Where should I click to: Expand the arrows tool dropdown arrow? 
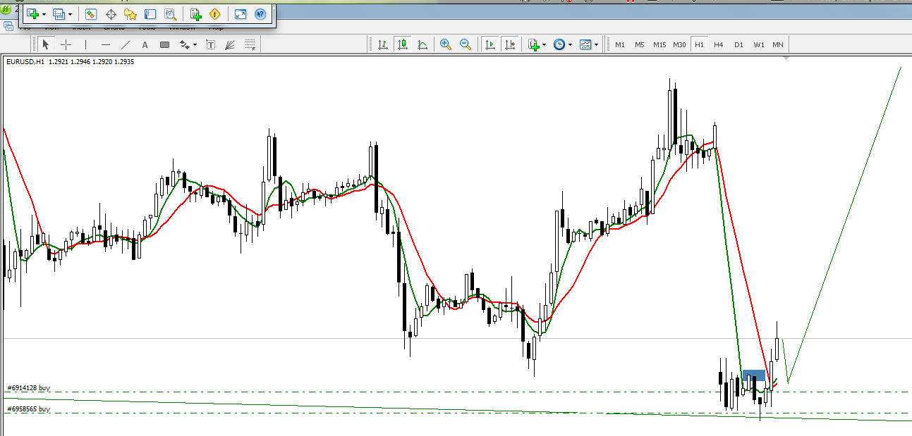pyautogui.click(x=194, y=44)
